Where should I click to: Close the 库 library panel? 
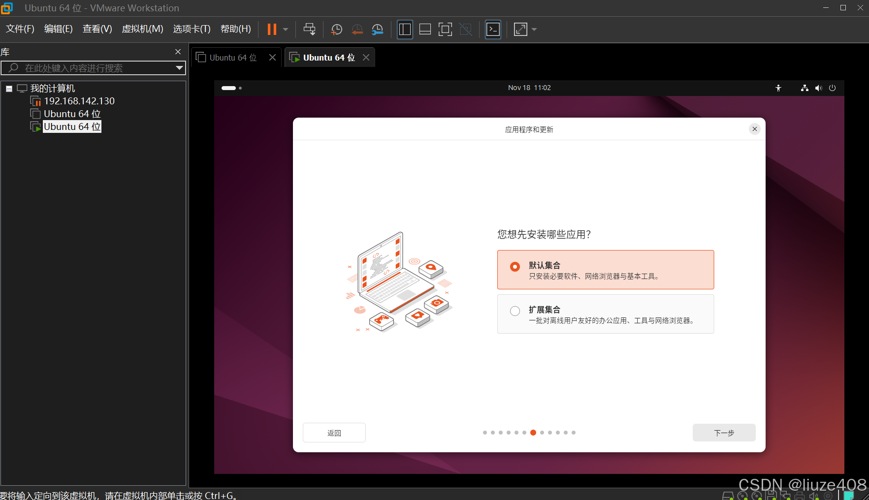178,52
